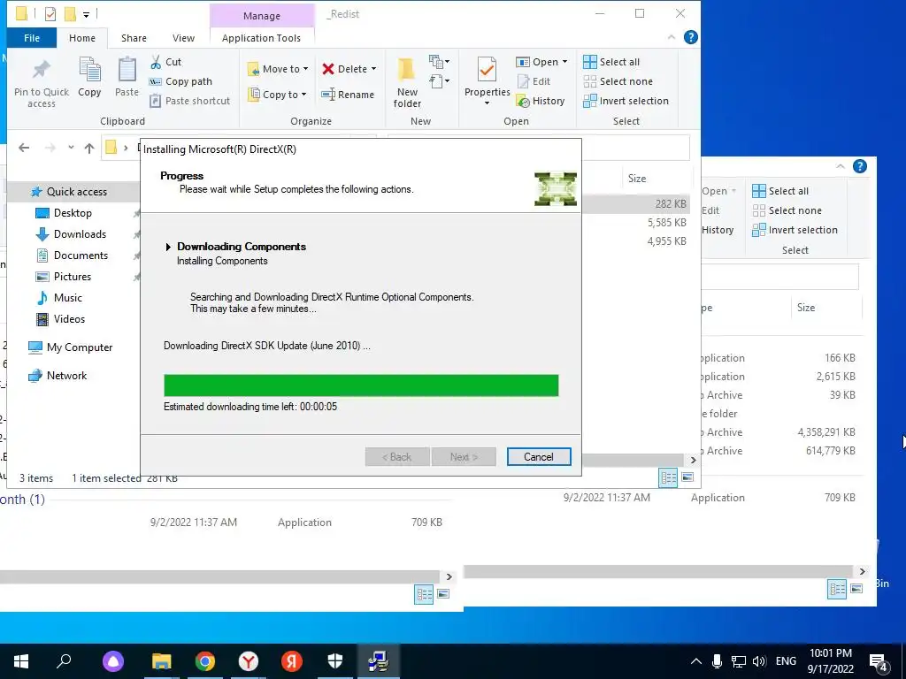Click Edit in the front window Open group
The image size is (906, 679).
(x=534, y=81)
